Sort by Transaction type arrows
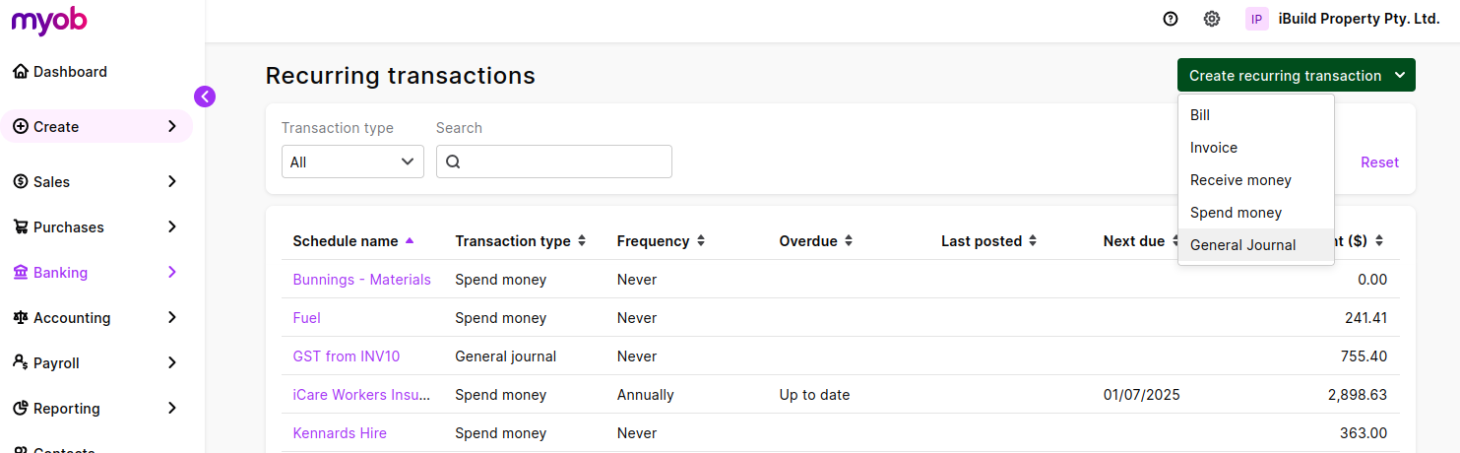1460x453 pixels. pyautogui.click(x=582, y=241)
